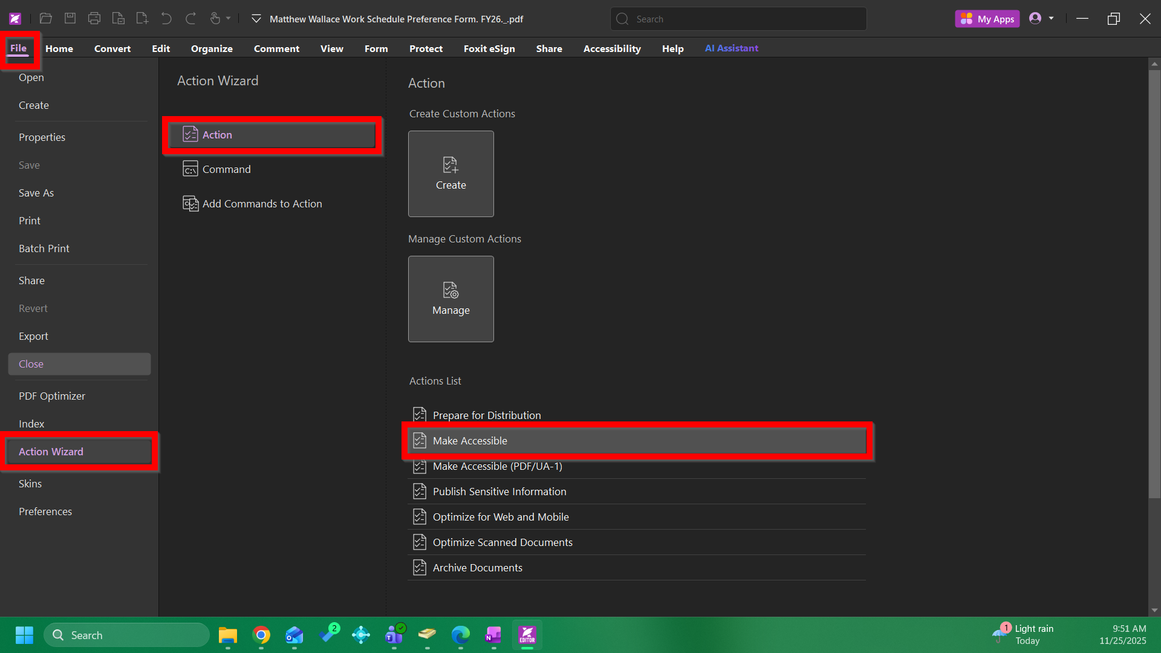Open the Foxit PDF Editor taskbar icon
The image size is (1161, 653).
[527, 635]
